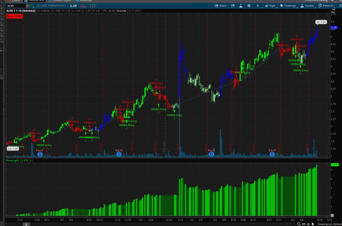Viewport: 342px width, 226px height.
Task: Click the B: 5.62 bid quote
Action: tap(93, 4)
